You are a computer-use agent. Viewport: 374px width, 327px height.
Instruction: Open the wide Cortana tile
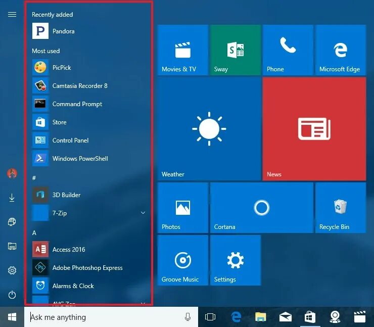click(262, 208)
